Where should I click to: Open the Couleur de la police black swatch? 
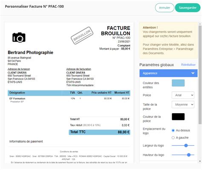pos(178,117)
